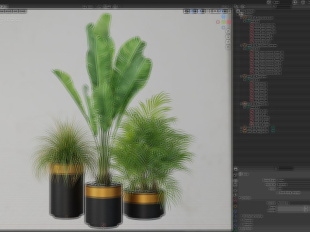Viewport: 310px width, 232px height.
Task: Select the third plant parent object icon
Action: [245, 77]
